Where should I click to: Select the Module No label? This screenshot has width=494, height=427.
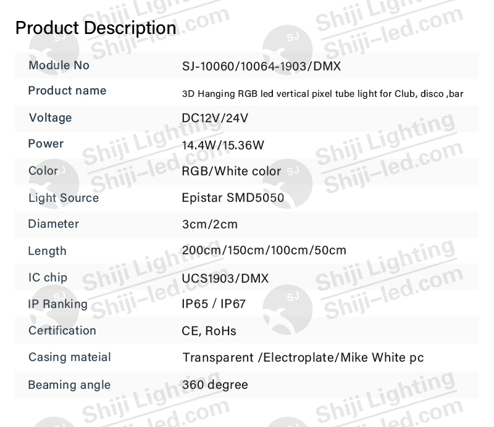coord(59,65)
